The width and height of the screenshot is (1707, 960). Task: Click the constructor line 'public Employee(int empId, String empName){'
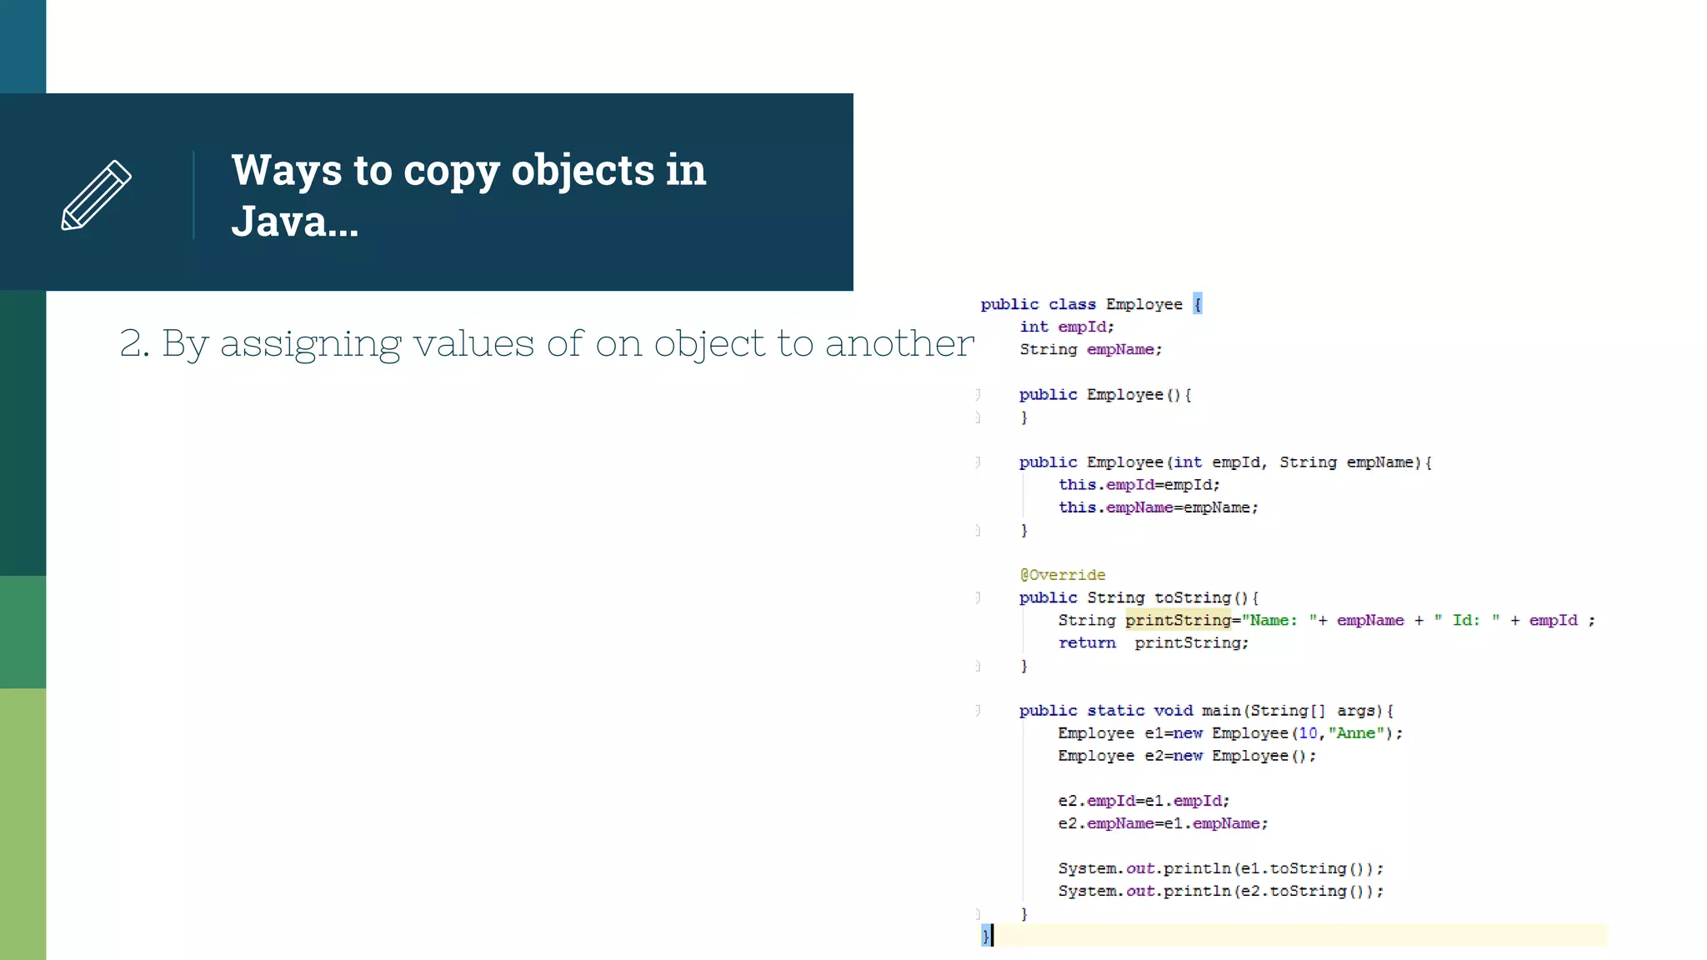(1225, 462)
